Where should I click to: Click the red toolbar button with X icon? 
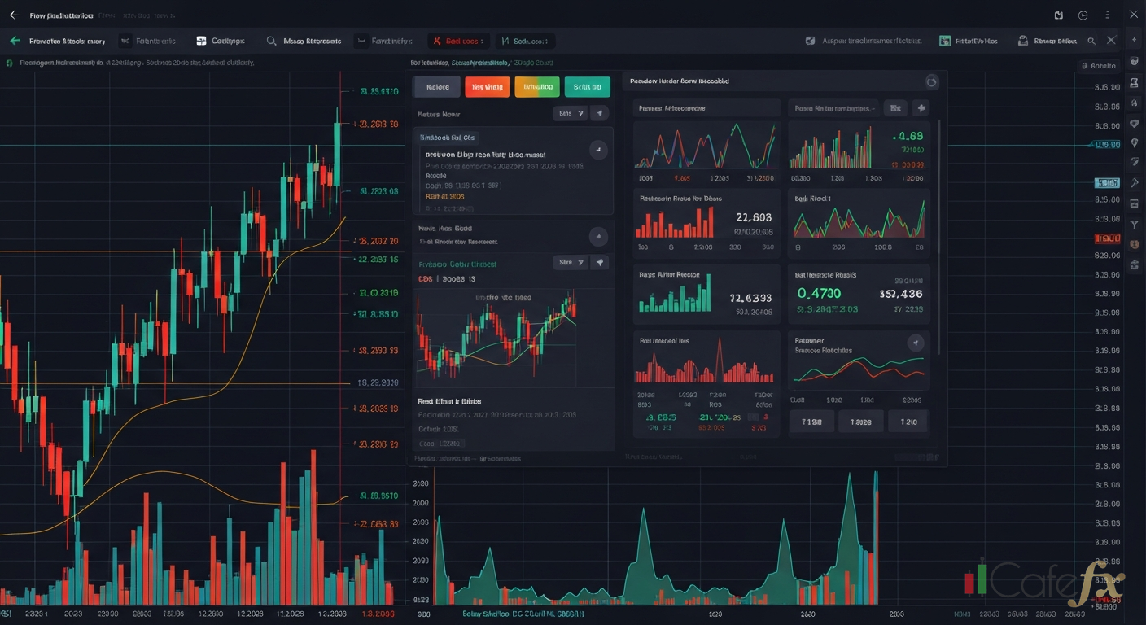click(x=458, y=41)
